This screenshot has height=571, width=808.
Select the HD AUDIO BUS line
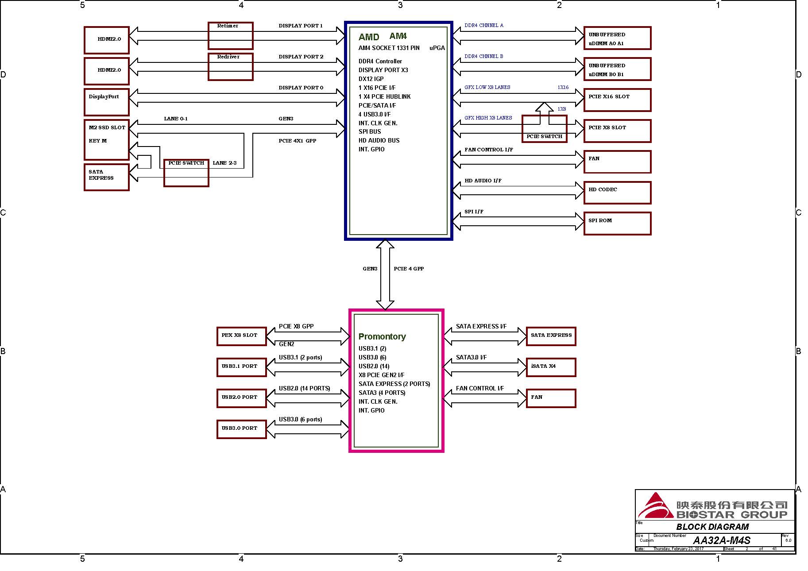tap(379, 140)
